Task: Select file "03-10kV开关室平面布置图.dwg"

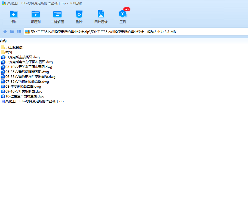Action: click(x=29, y=67)
